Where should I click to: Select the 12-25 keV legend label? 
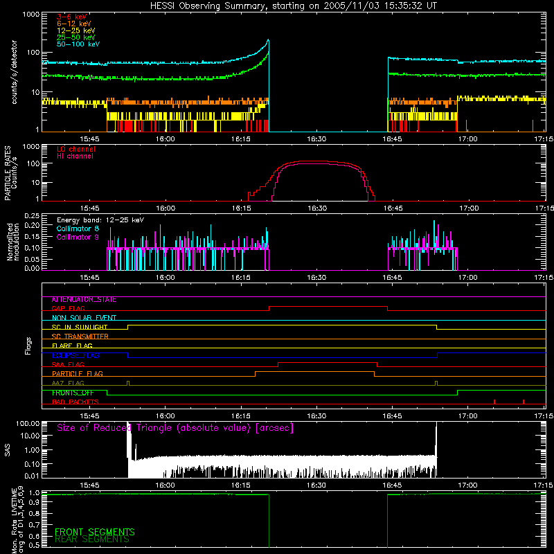[76, 30]
